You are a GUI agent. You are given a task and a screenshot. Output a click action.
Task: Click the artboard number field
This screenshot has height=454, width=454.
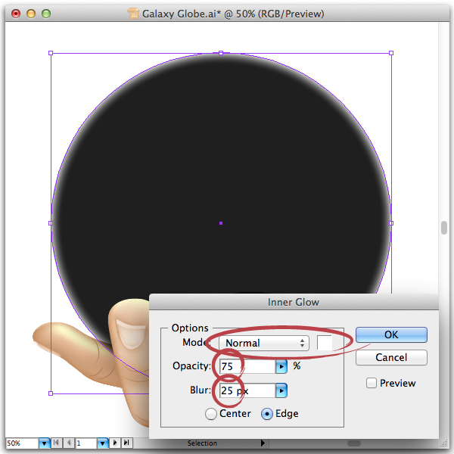(86, 443)
